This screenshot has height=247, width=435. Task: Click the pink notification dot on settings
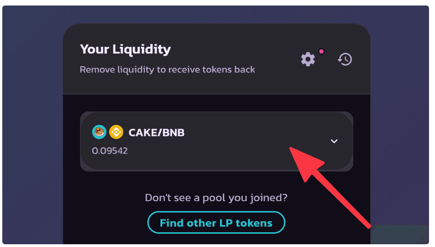(x=321, y=51)
